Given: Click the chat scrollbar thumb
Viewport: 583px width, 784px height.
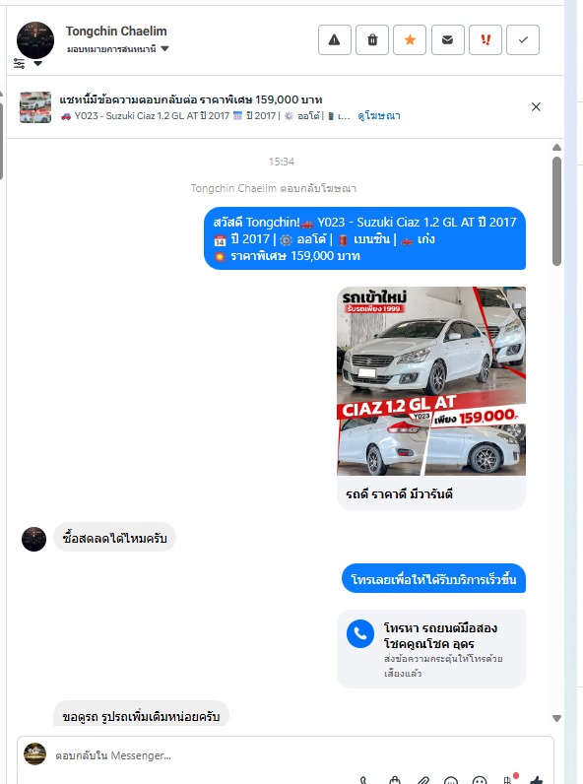Looking at the screenshot, I should click(x=556, y=211).
